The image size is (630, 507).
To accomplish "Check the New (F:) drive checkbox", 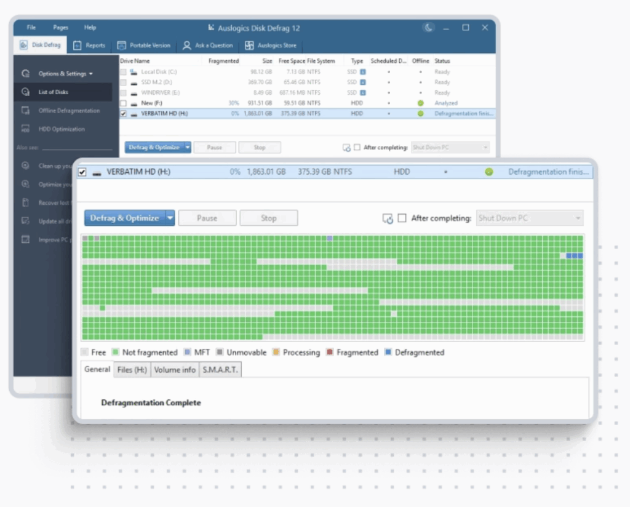I will click(x=124, y=103).
